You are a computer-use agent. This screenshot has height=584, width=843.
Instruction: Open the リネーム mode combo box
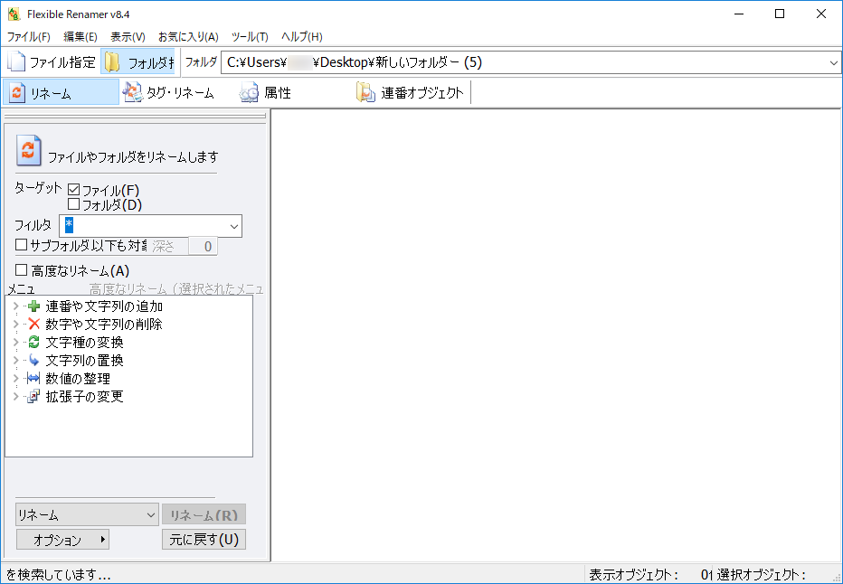(87, 515)
